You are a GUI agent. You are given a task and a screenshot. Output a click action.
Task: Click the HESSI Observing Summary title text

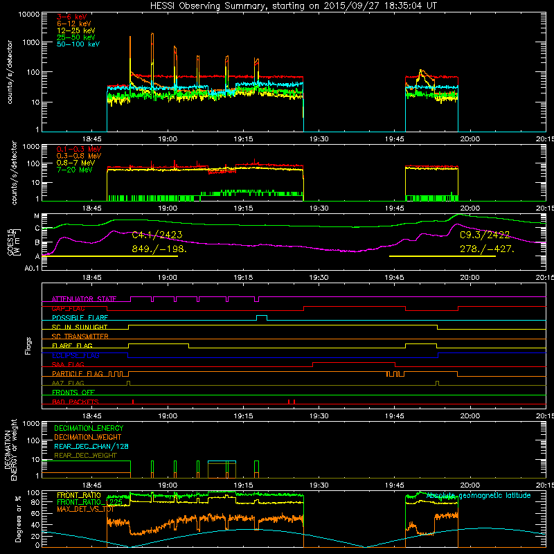point(293,6)
